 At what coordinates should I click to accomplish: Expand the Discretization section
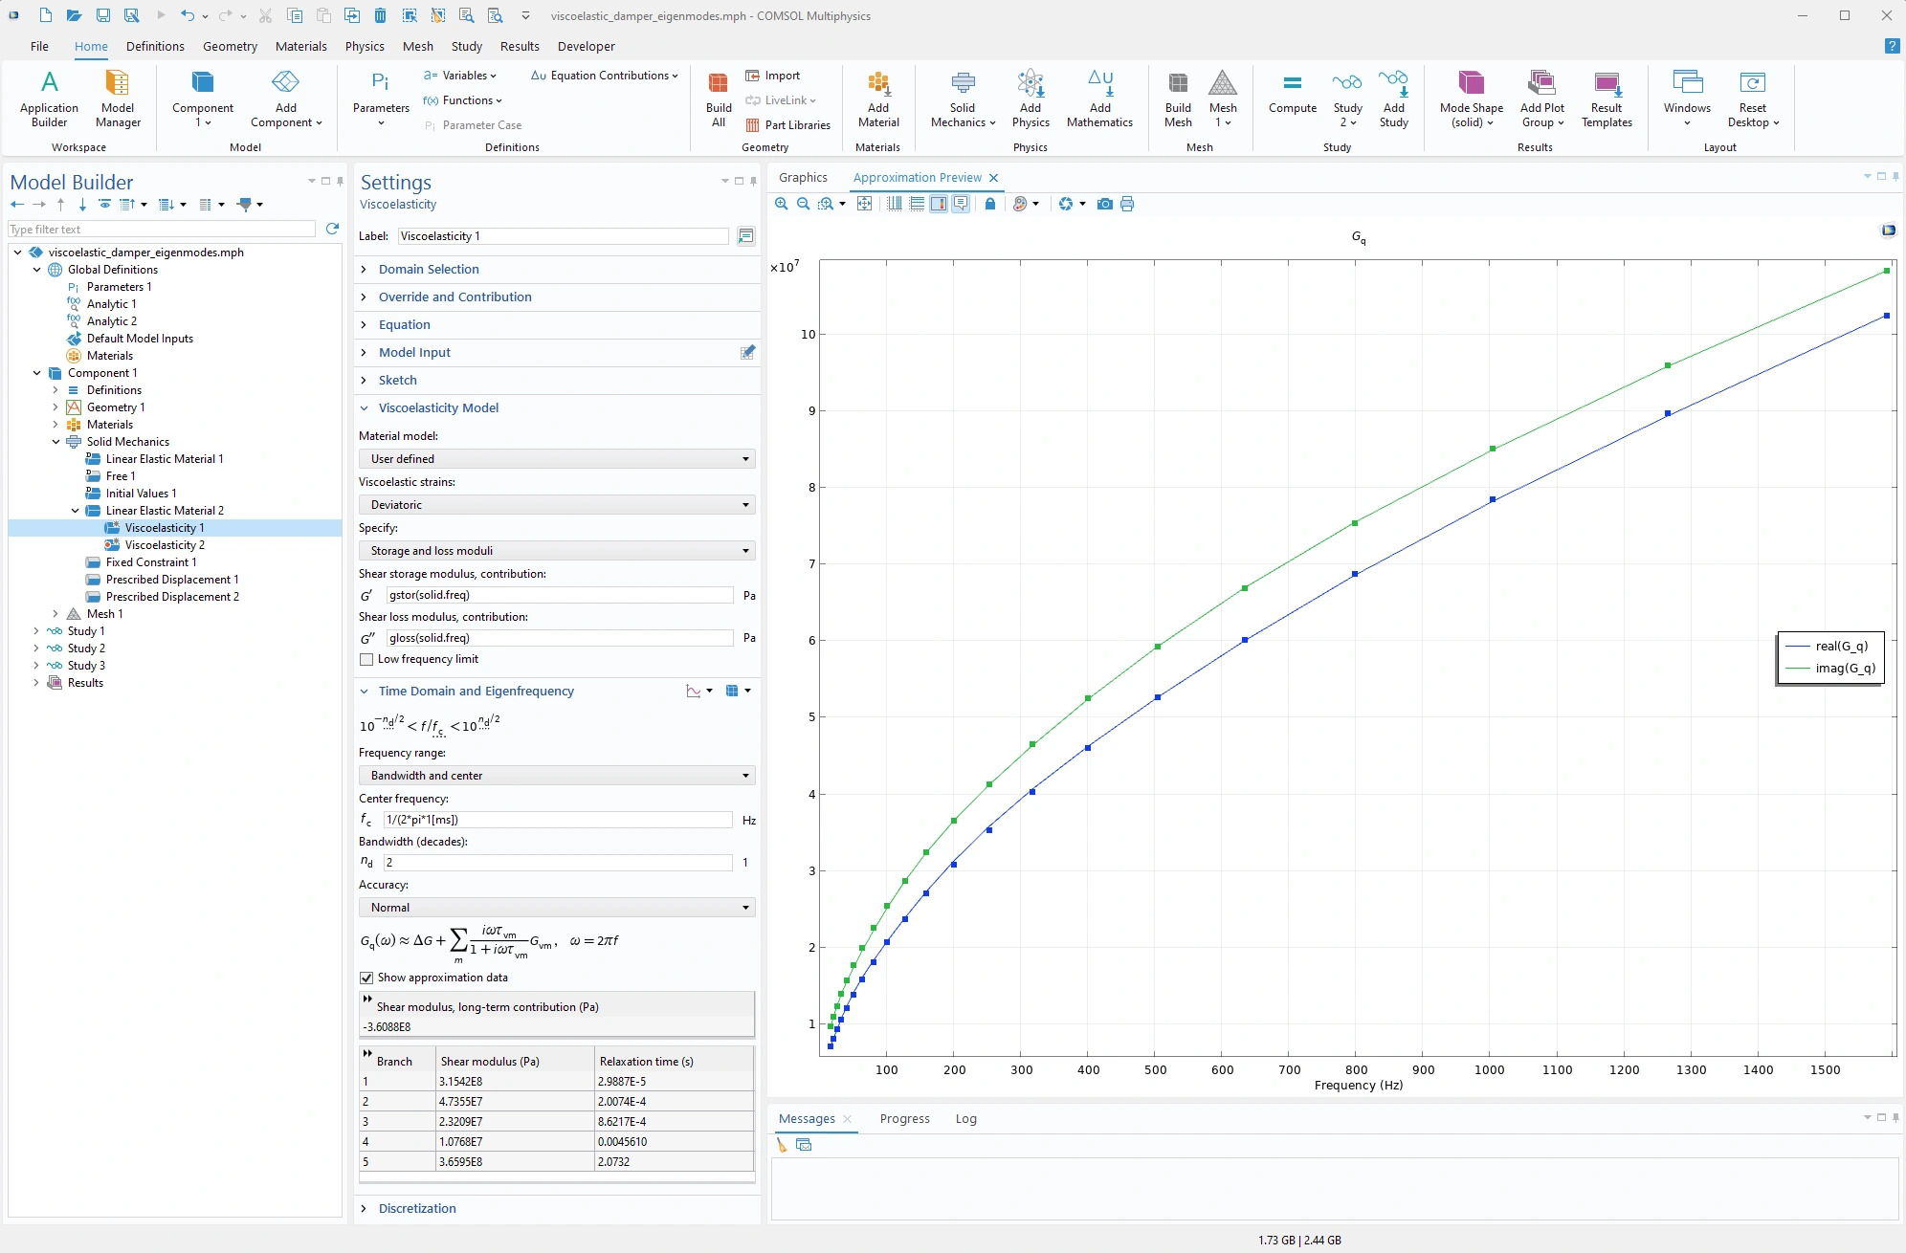pos(417,1208)
